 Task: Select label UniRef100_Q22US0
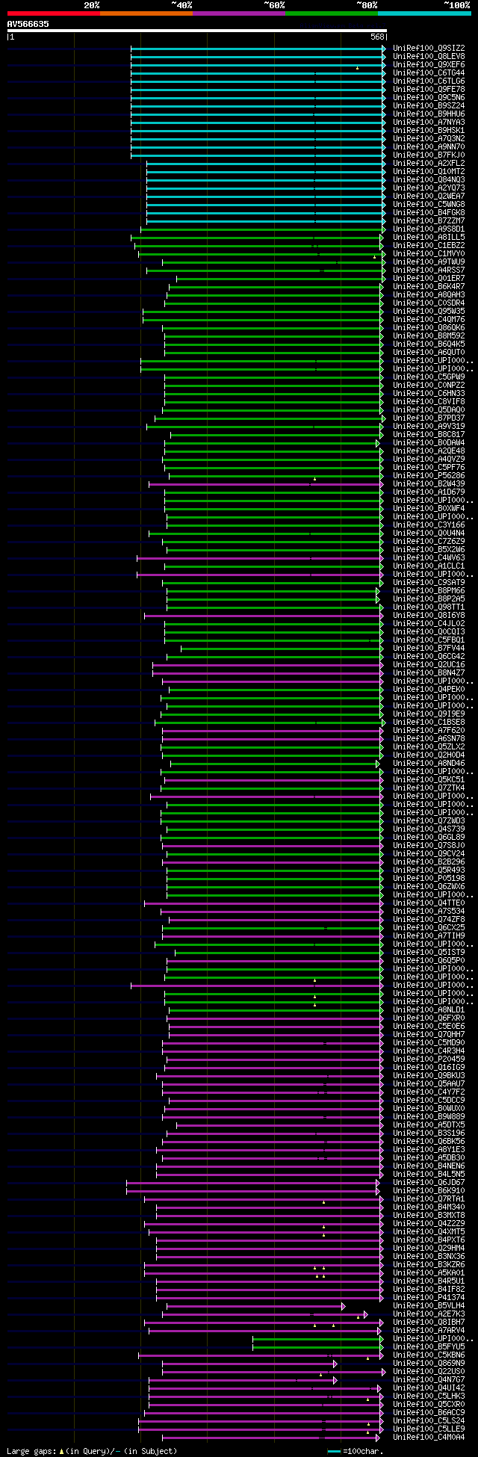click(x=429, y=1372)
